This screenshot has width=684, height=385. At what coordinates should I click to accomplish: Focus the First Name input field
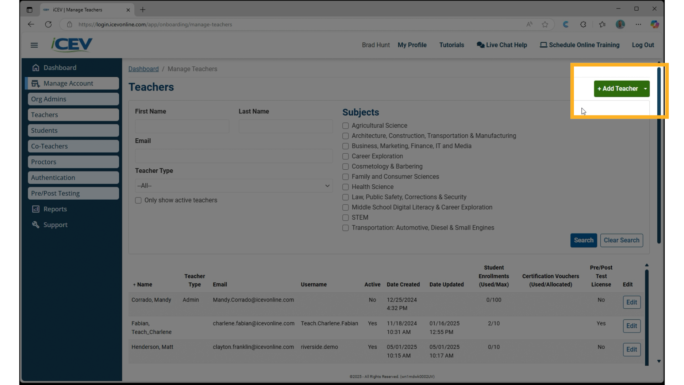click(x=182, y=126)
